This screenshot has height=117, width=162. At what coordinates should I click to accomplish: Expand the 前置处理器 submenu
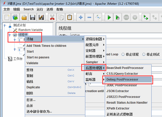[x=95, y=56]
